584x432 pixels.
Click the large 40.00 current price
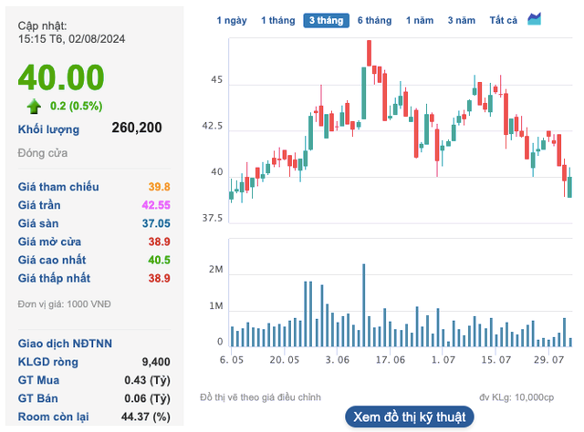[61, 76]
